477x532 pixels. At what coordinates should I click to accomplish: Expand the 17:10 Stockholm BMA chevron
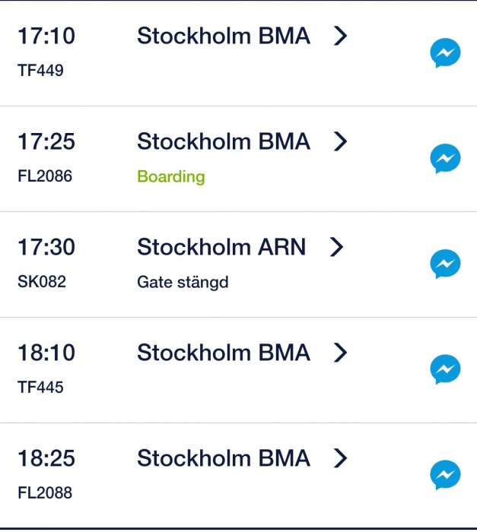pos(341,36)
